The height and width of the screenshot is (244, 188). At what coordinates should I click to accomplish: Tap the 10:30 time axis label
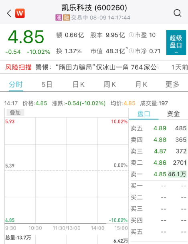click(35, 228)
